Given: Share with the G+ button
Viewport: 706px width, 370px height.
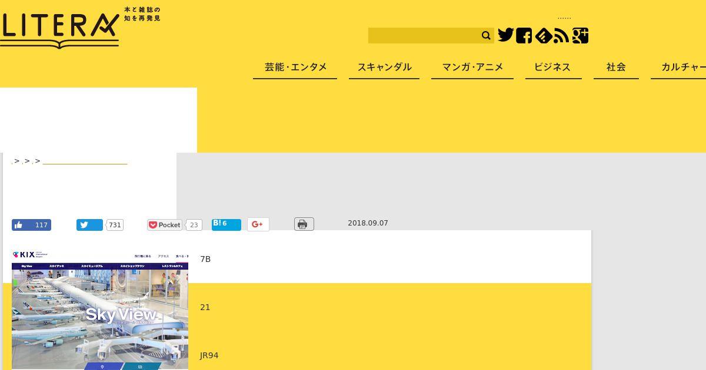Looking at the screenshot, I should coord(258,224).
